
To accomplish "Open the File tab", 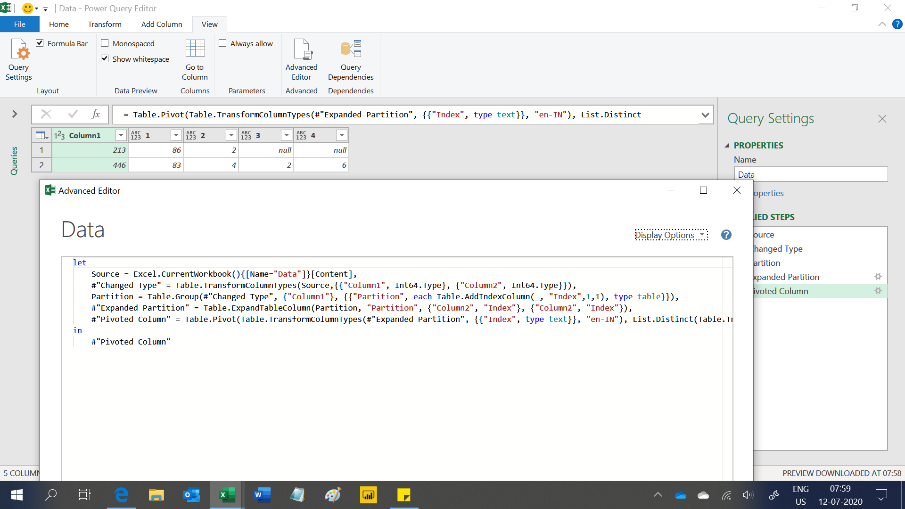I will tap(20, 24).
